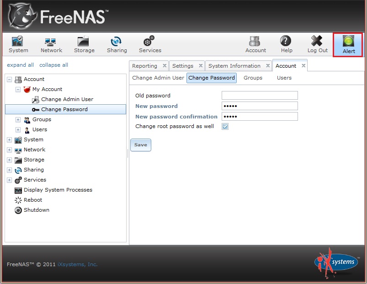Viewport: 367px width, 284px height.
Task: Click the Users icon in the tree
Action: coord(27,130)
